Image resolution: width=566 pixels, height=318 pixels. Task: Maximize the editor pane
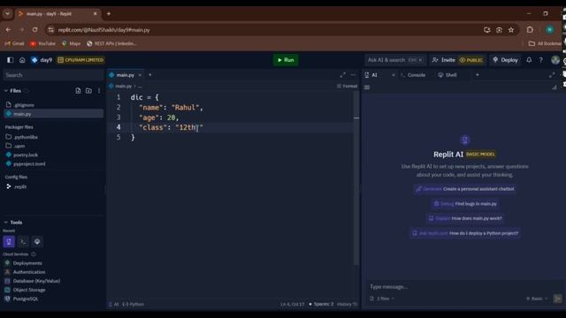point(342,75)
